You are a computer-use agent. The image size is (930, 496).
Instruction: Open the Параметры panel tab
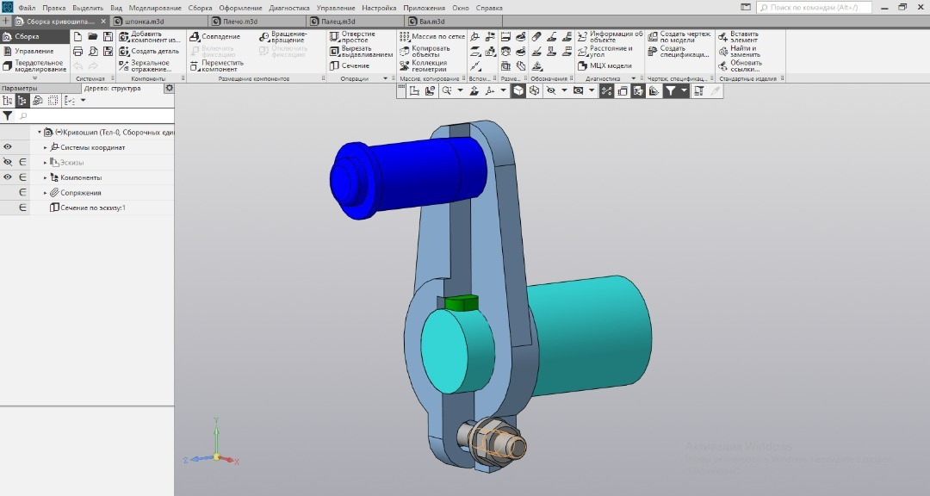[20, 88]
